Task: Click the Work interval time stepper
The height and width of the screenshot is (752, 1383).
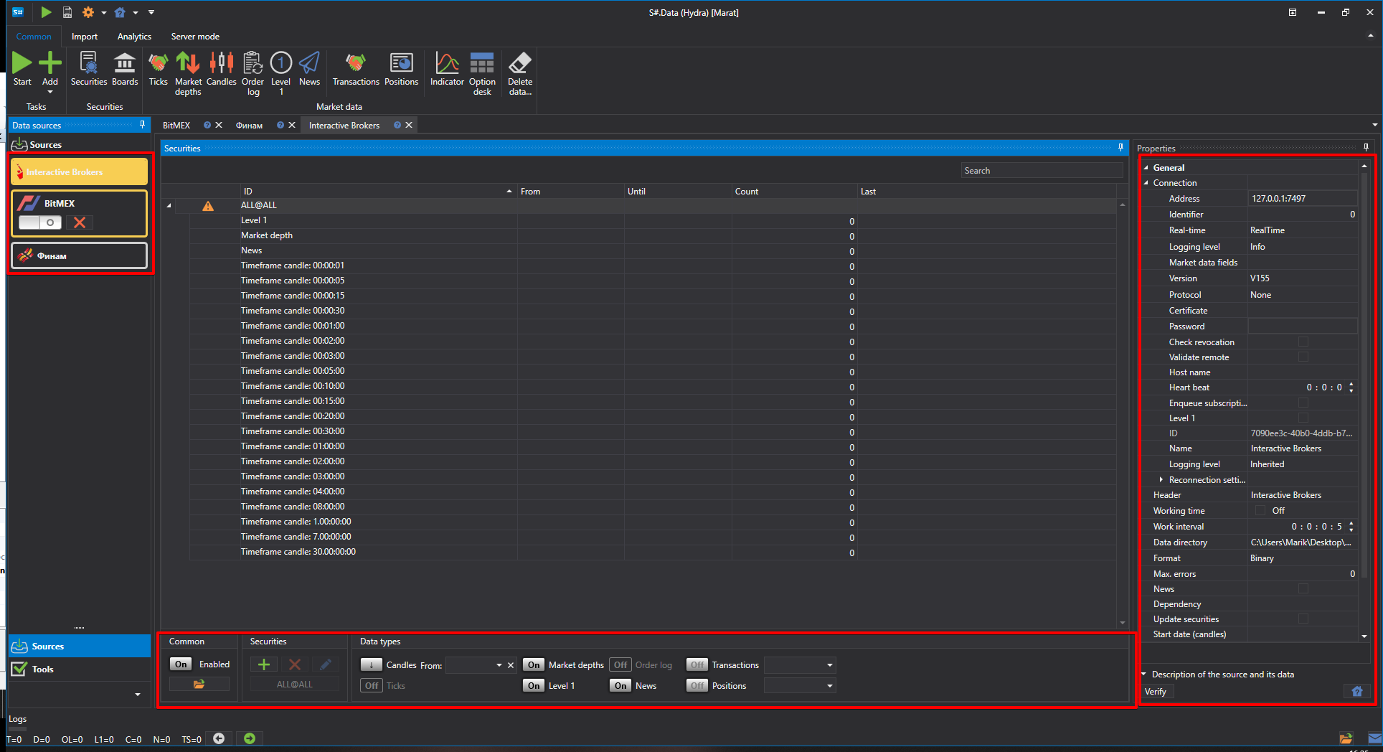Action: click(x=1351, y=527)
